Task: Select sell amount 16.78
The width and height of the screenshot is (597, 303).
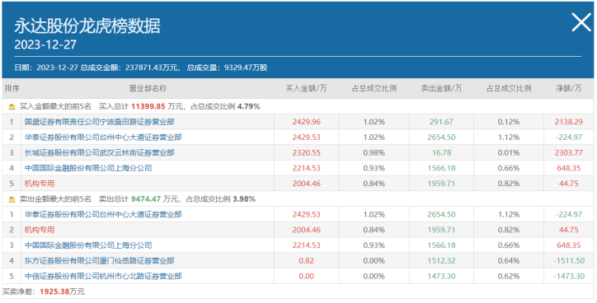Action: 442,152
